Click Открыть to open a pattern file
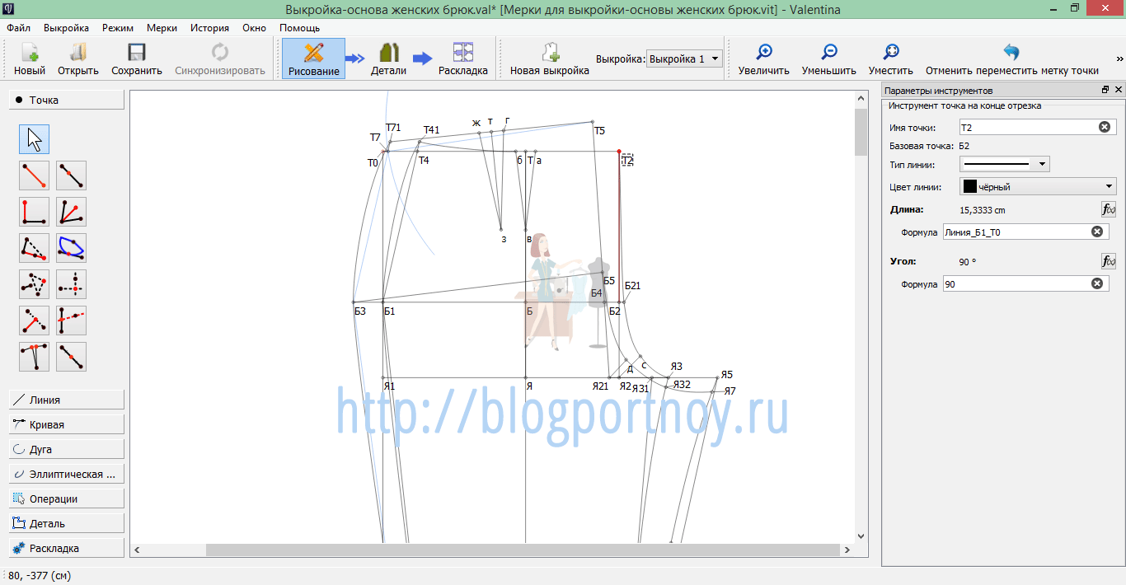Image resolution: width=1126 pixels, height=585 pixels. [x=78, y=59]
